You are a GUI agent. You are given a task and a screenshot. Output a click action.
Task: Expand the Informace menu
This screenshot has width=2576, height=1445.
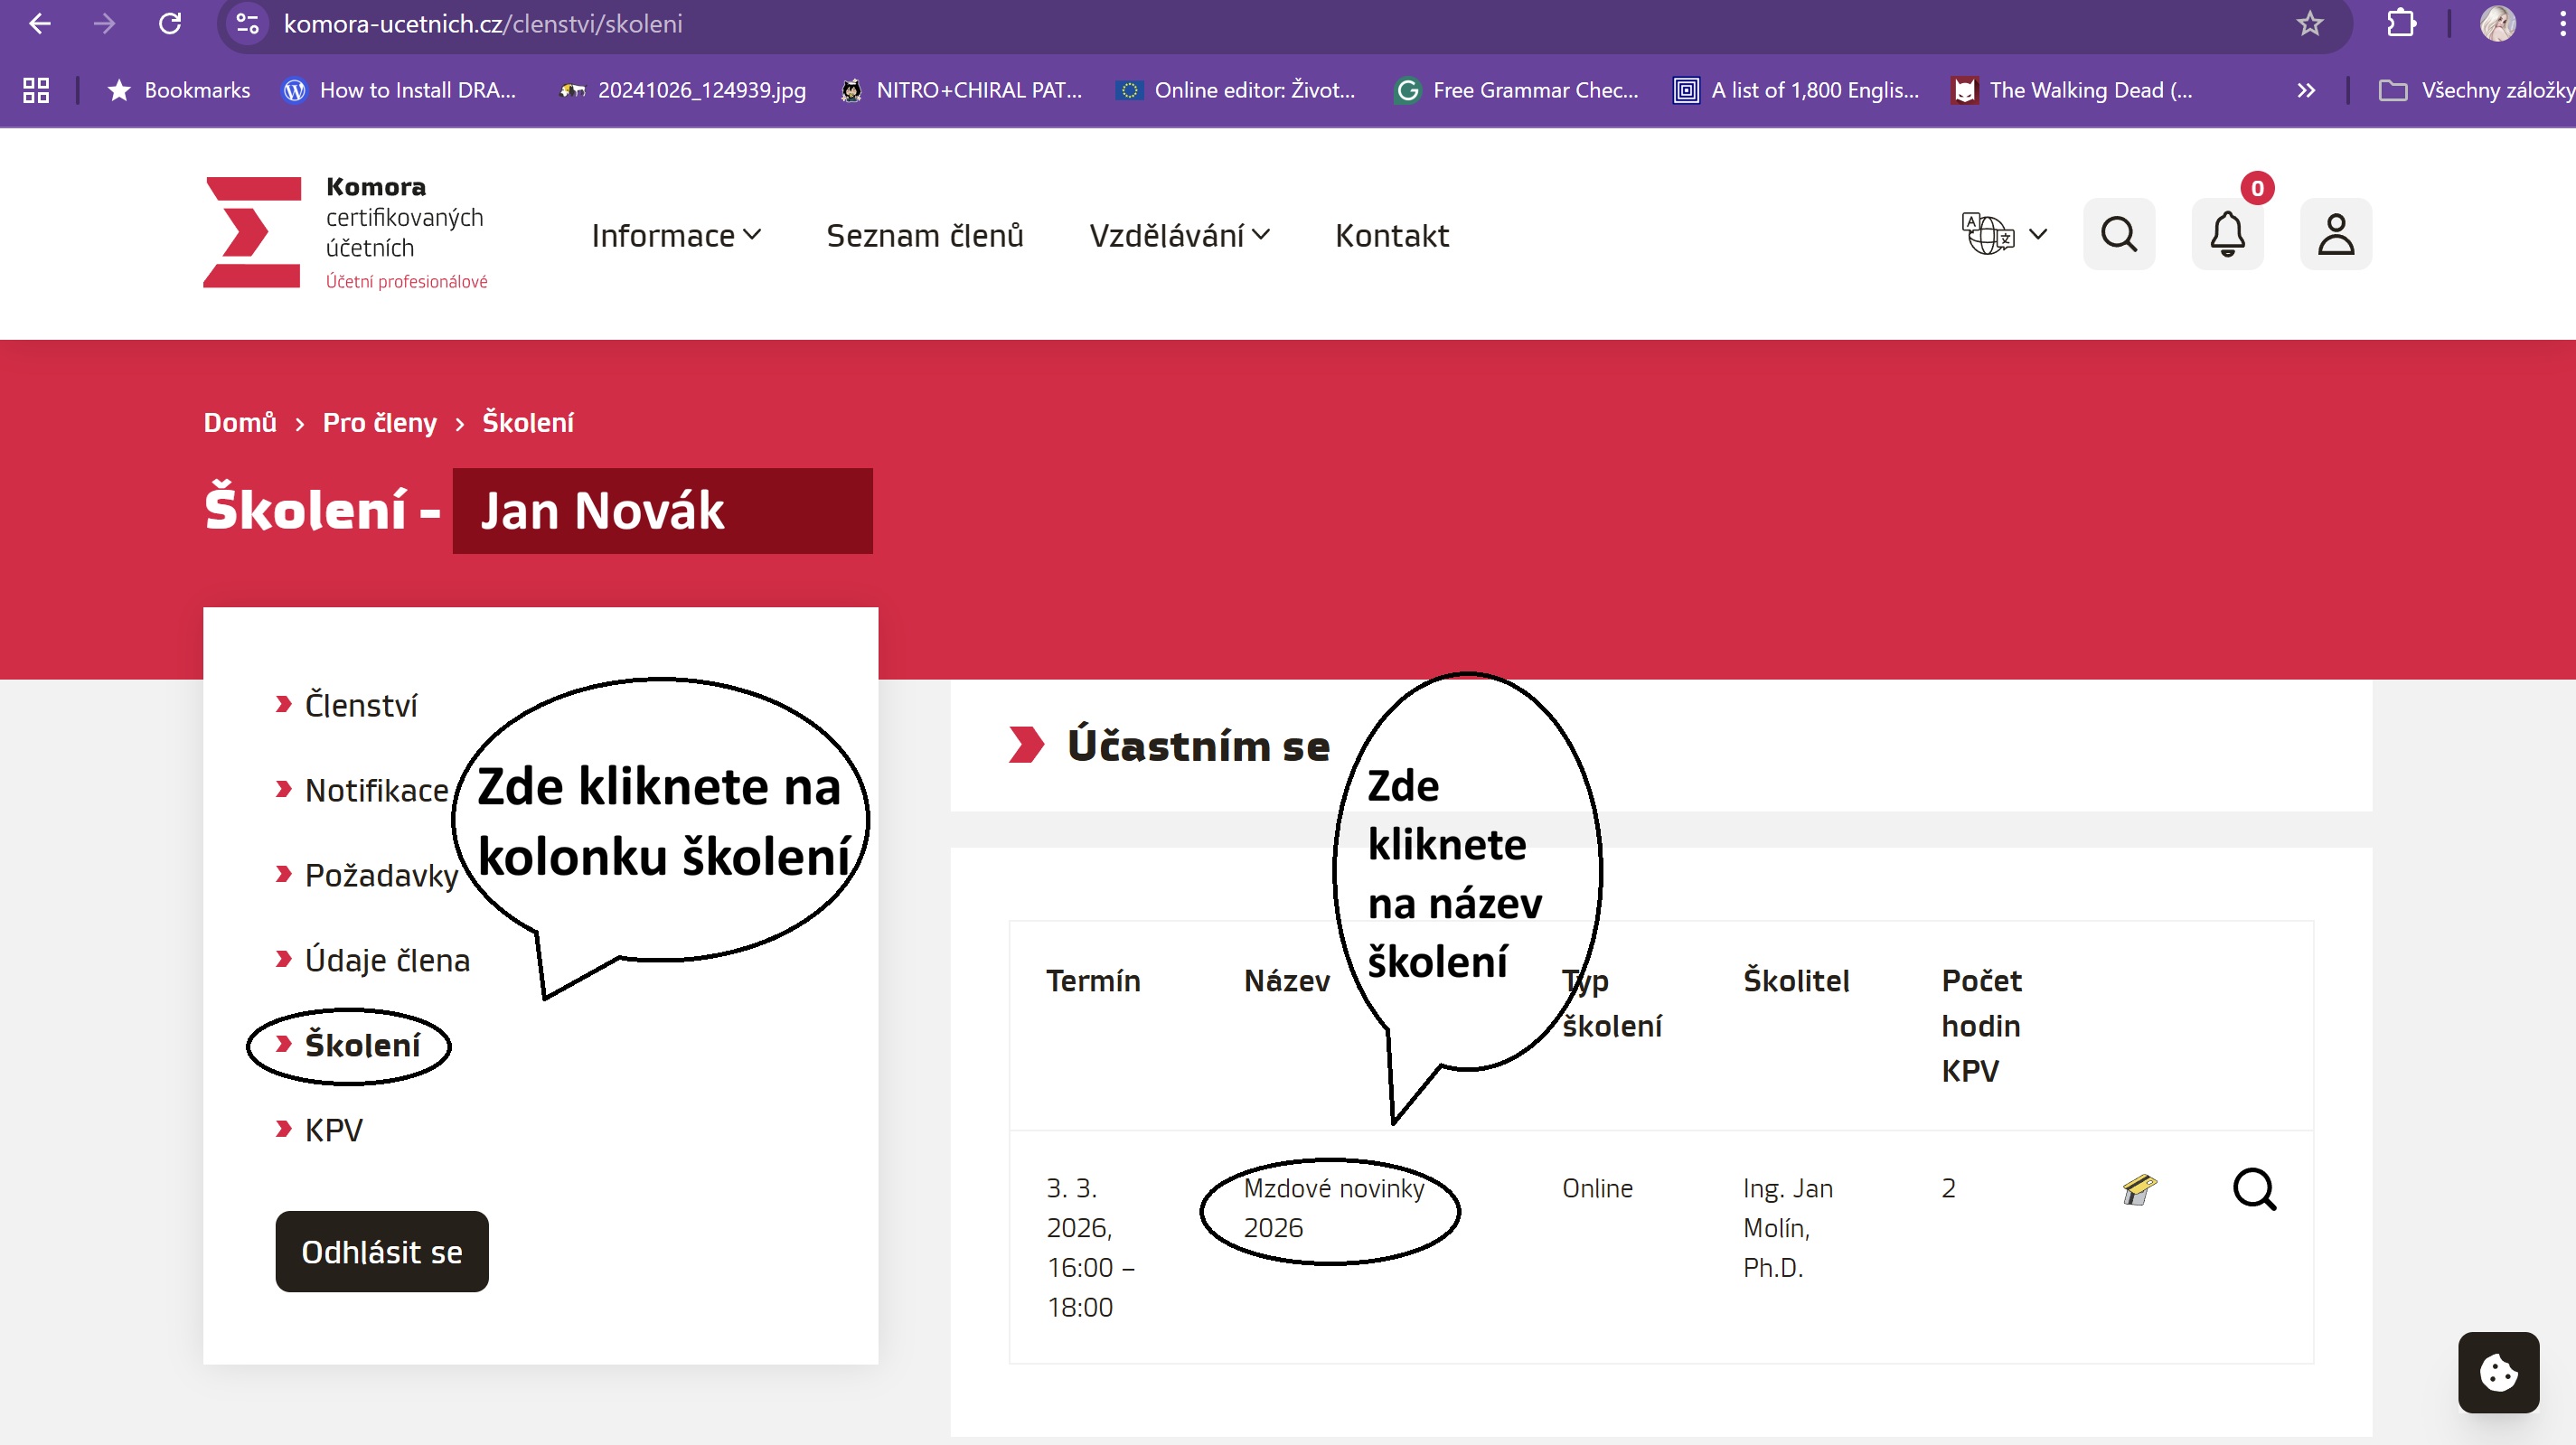pos(676,235)
